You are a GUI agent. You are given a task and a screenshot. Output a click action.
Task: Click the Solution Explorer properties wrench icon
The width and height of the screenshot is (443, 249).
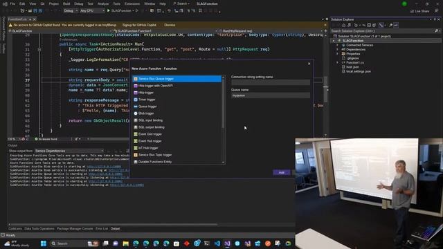390,25
